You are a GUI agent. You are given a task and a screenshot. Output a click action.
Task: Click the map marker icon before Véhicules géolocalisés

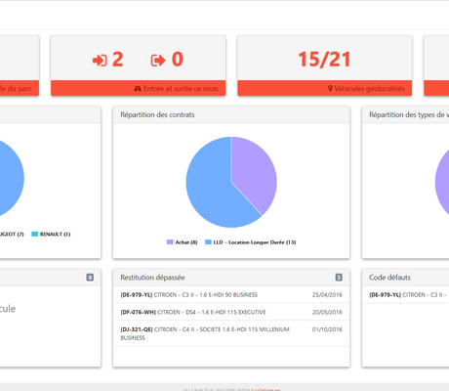click(x=330, y=88)
